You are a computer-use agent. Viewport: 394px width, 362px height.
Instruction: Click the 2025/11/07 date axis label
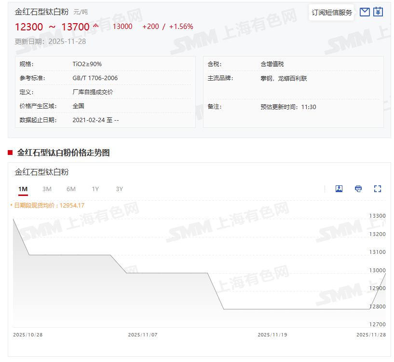142,334
